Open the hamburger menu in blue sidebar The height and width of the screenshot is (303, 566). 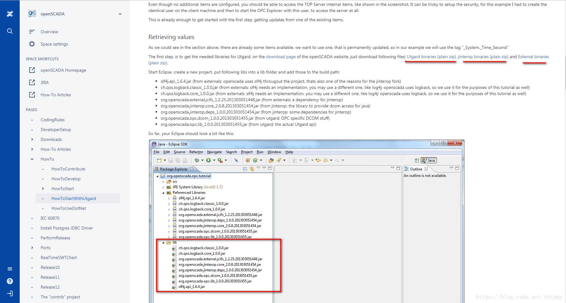point(10,269)
